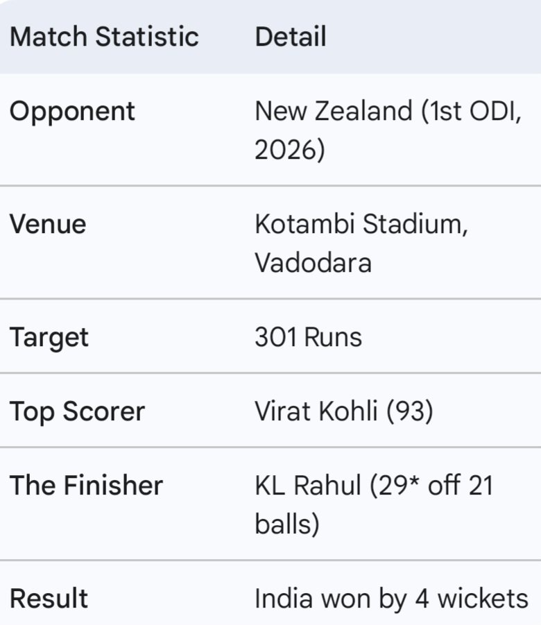Click the "301 Runs" value

click(x=308, y=337)
